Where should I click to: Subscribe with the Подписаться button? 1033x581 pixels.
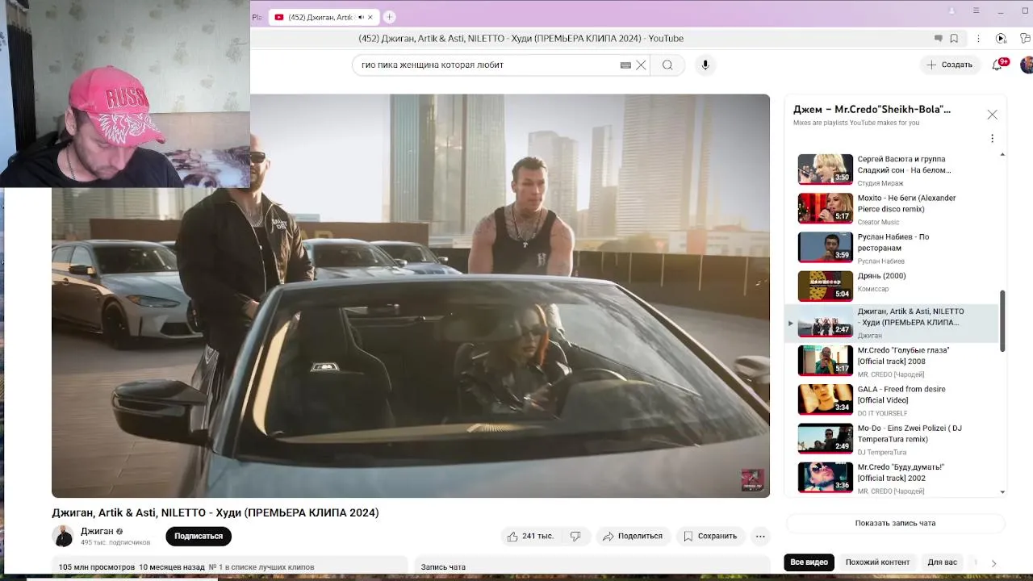(x=199, y=536)
